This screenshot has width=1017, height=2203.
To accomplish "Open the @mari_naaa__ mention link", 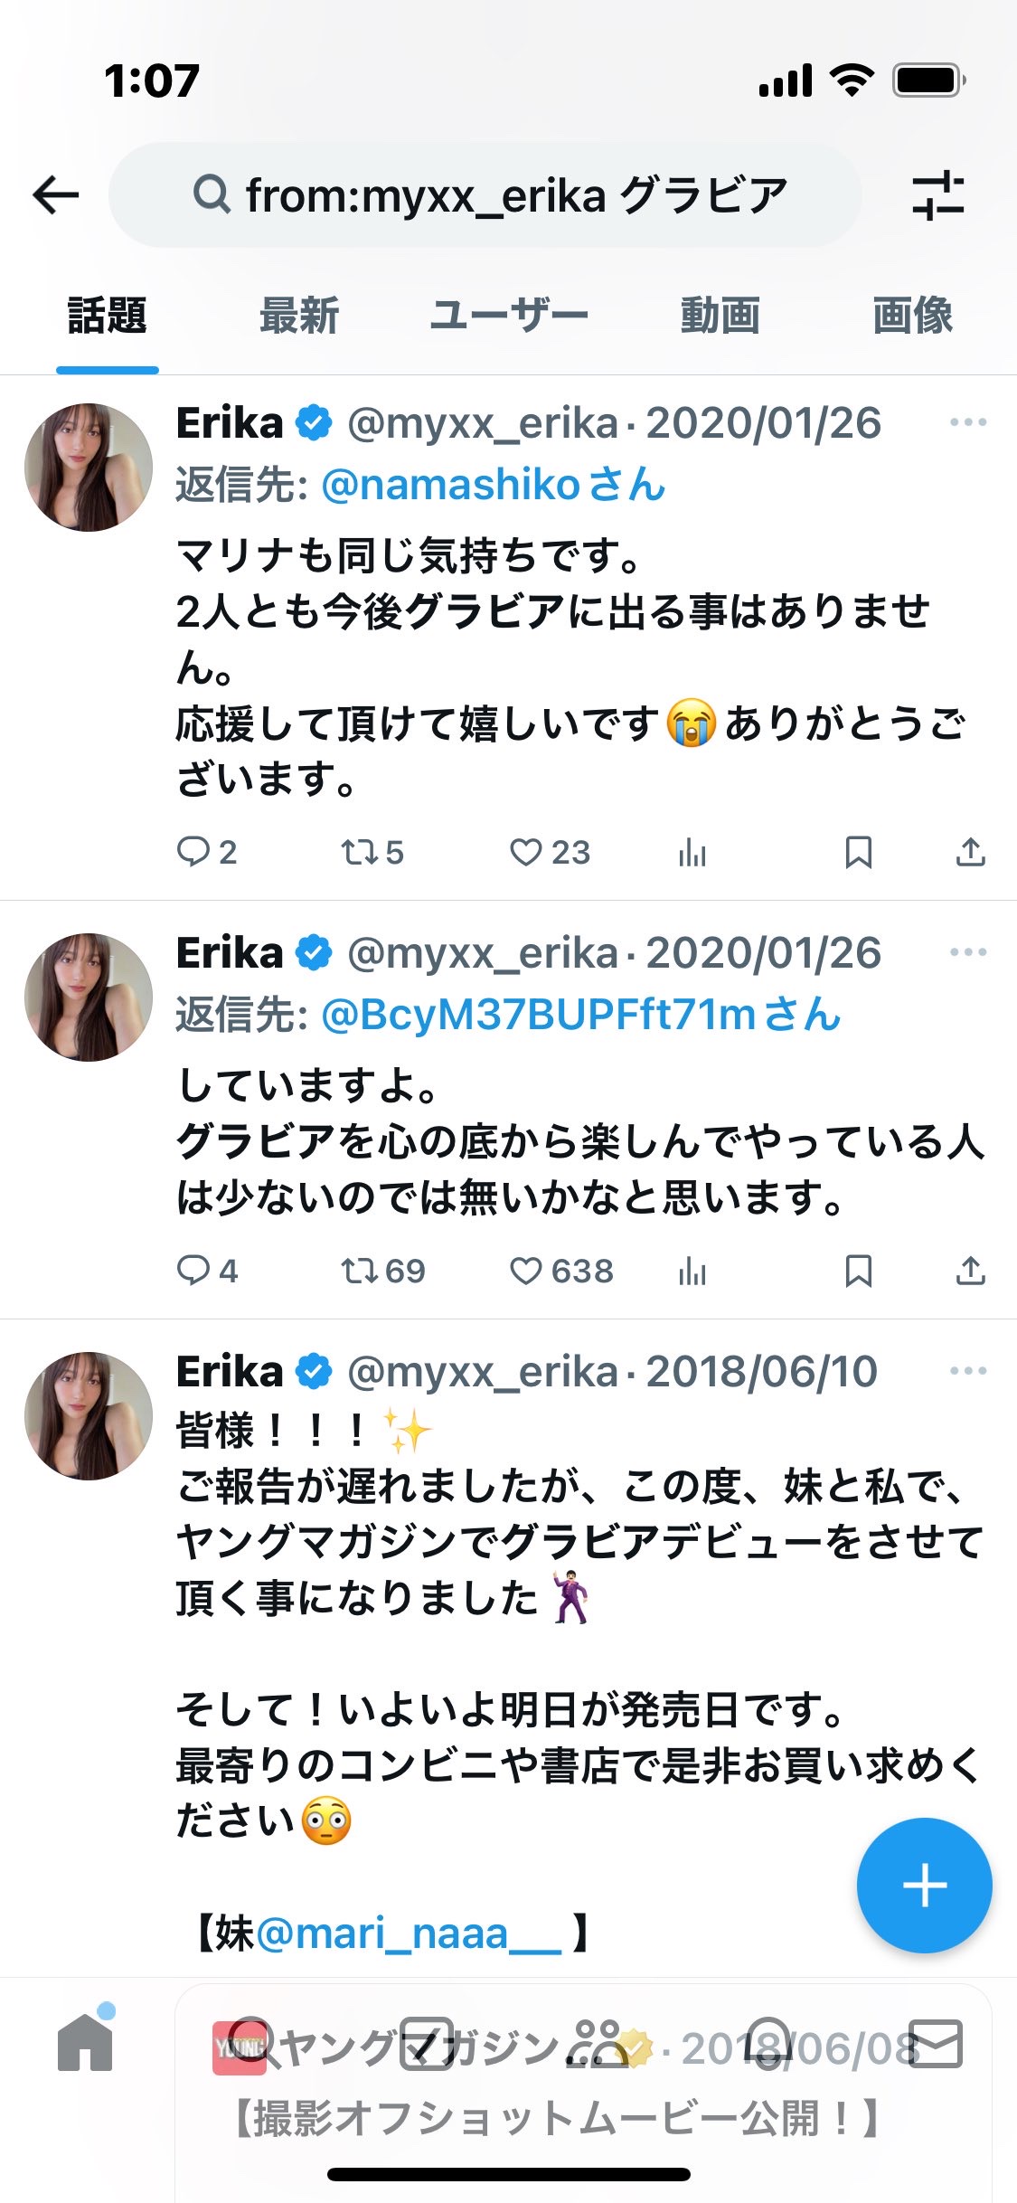I will (x=409, y=1935).
